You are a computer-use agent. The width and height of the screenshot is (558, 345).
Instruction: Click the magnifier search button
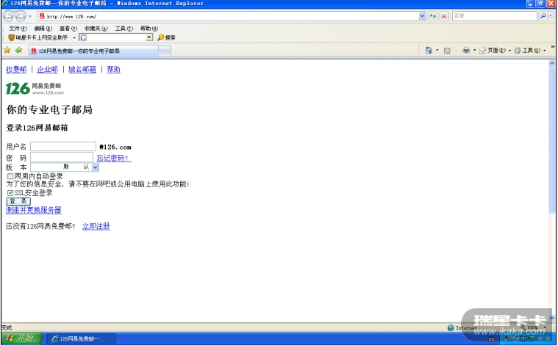[543, 16]
